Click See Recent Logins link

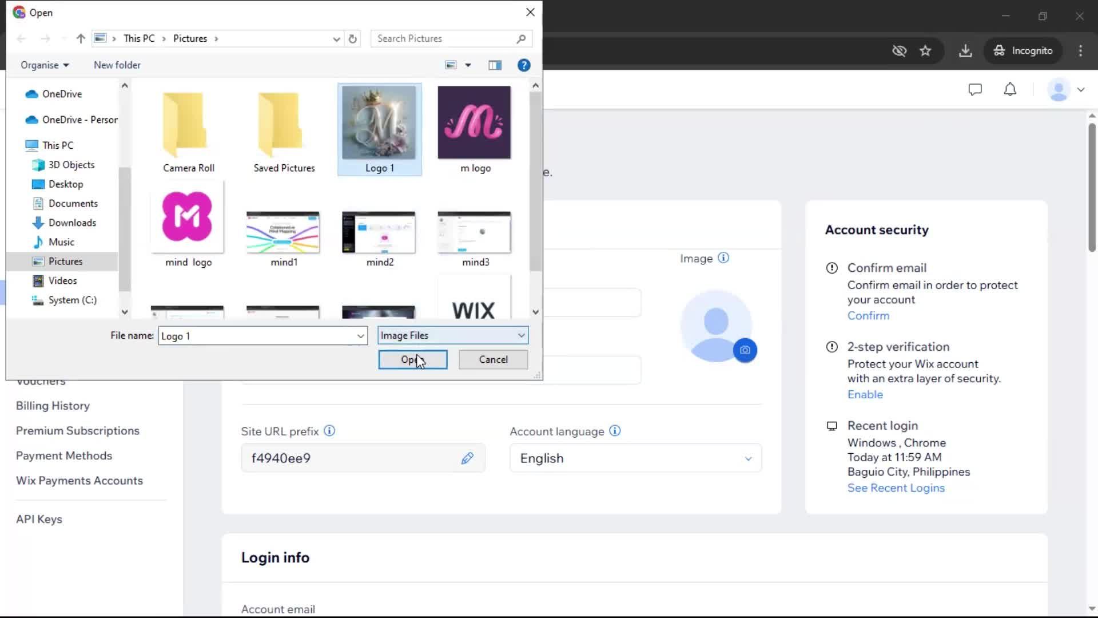pyautogui.click(x=896, y=488)
